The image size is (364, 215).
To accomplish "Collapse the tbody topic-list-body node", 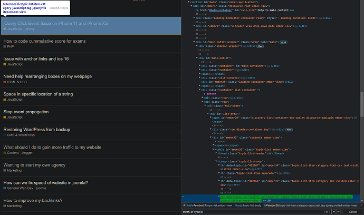I will click(x=216, y=161).
